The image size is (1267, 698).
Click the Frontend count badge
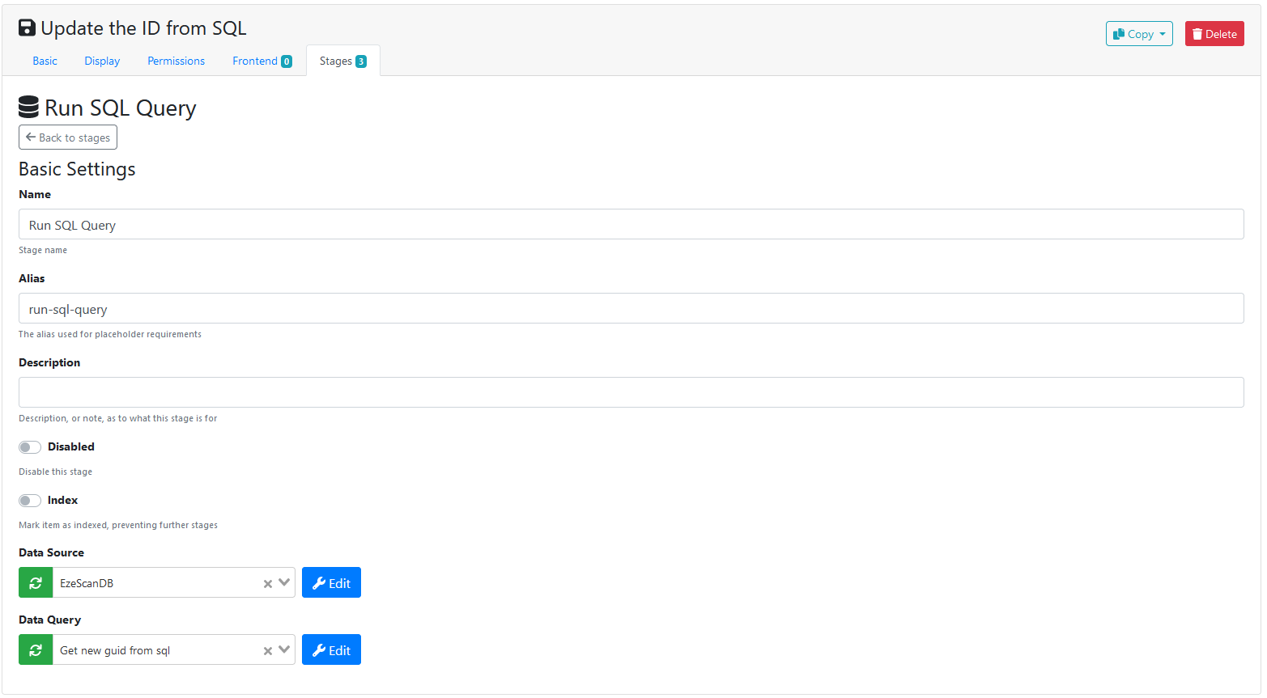(287, 61)
